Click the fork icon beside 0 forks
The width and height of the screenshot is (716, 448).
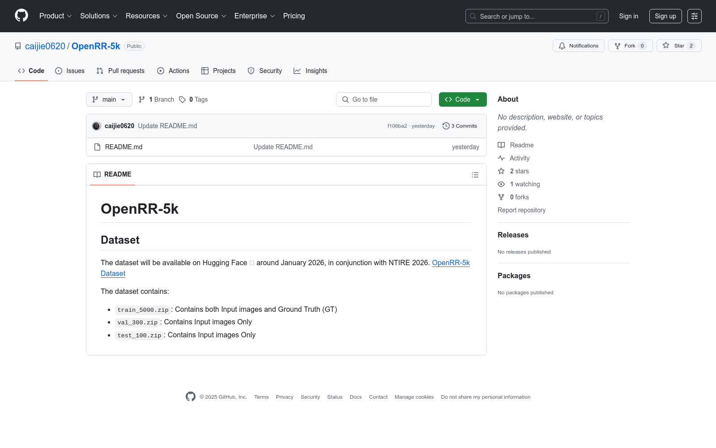pos(501,197)
